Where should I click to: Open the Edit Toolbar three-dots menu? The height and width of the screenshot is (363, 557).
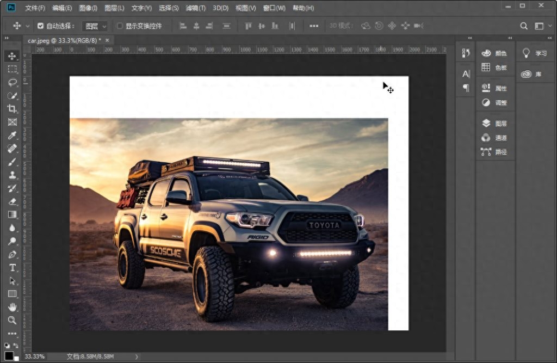point(12,334)
